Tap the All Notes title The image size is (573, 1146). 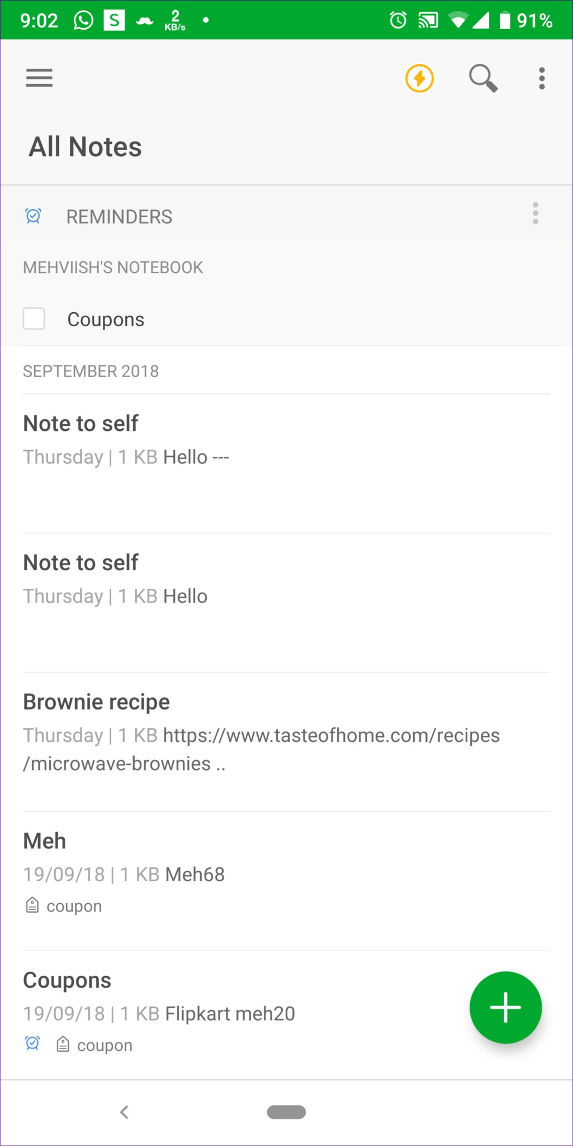coord(85,147)
